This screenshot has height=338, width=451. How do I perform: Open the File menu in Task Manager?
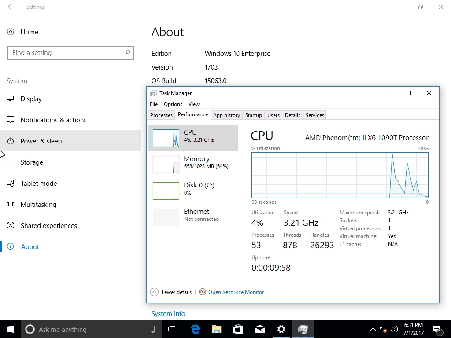(154, 104)
